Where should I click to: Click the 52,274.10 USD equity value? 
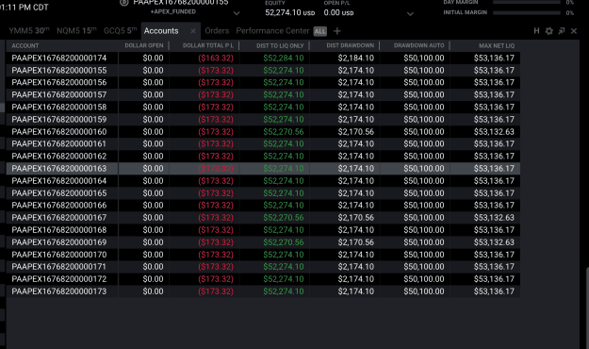pyautogui.click(x=289, y=13)
